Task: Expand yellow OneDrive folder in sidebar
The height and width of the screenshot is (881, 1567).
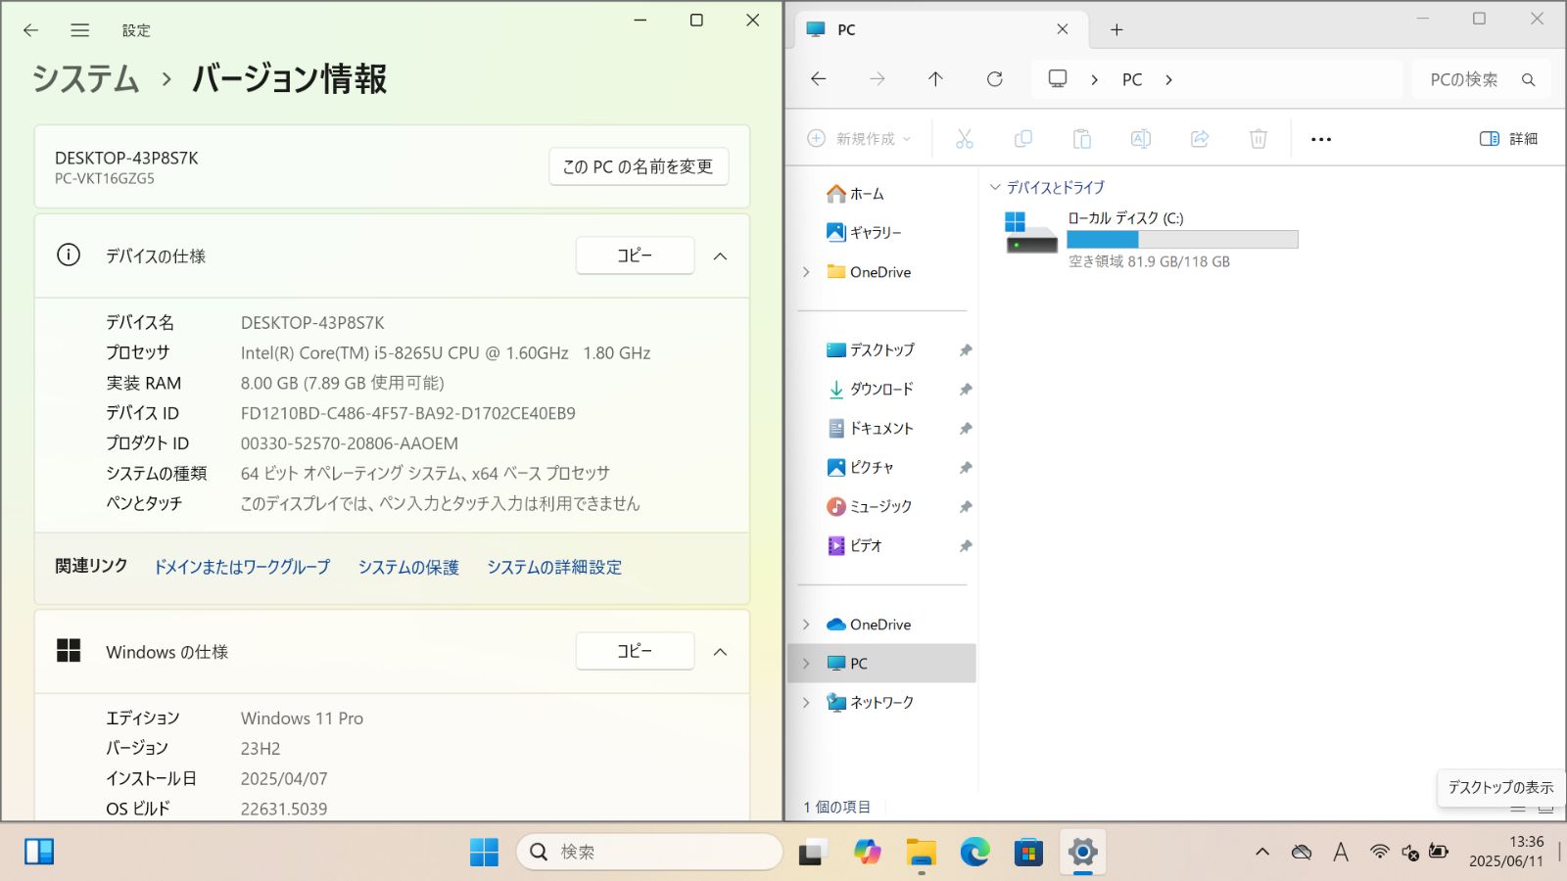Action: pos(806,272)
